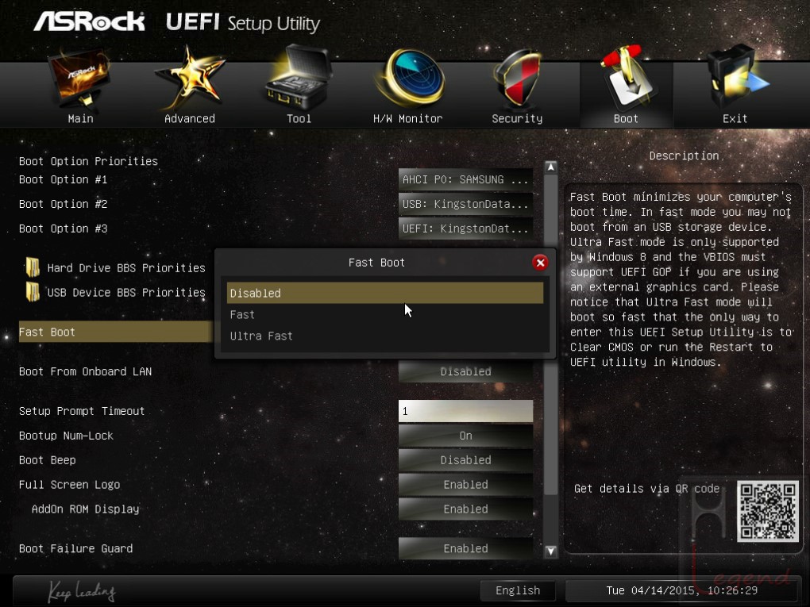Open USB Device BBS Priorities submenu
This screenshot has height=607, width=810.
click(126, 292)
